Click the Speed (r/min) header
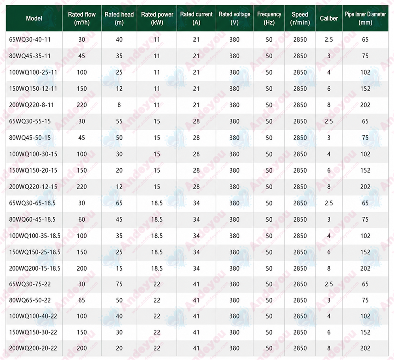 (300, 19)
